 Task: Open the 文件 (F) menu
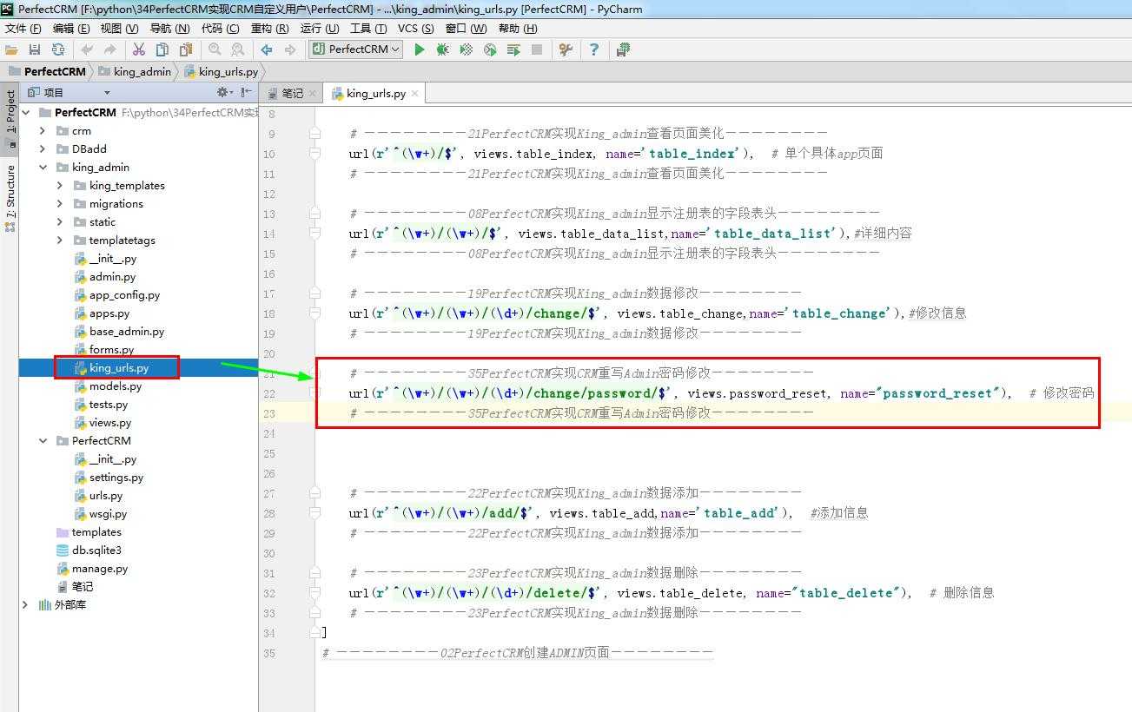(x=23, y=29)
